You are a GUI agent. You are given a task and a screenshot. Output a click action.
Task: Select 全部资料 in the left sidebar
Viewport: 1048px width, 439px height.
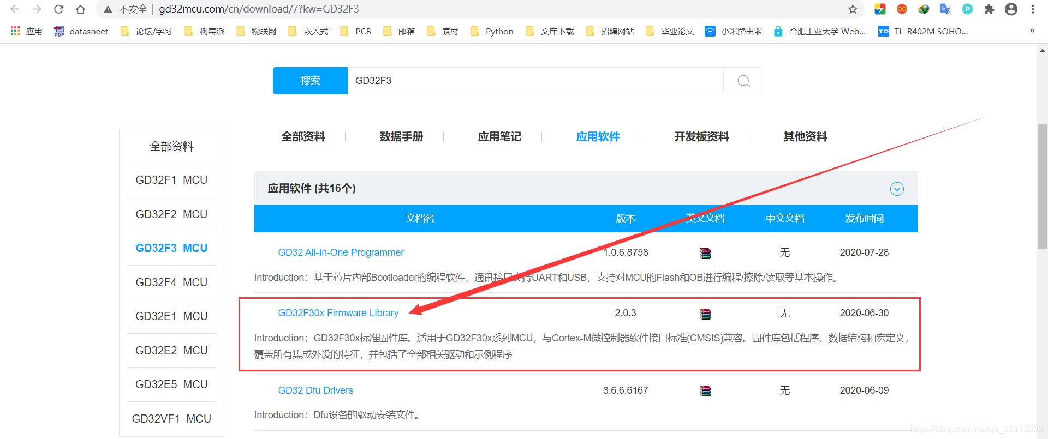[171, 146]
